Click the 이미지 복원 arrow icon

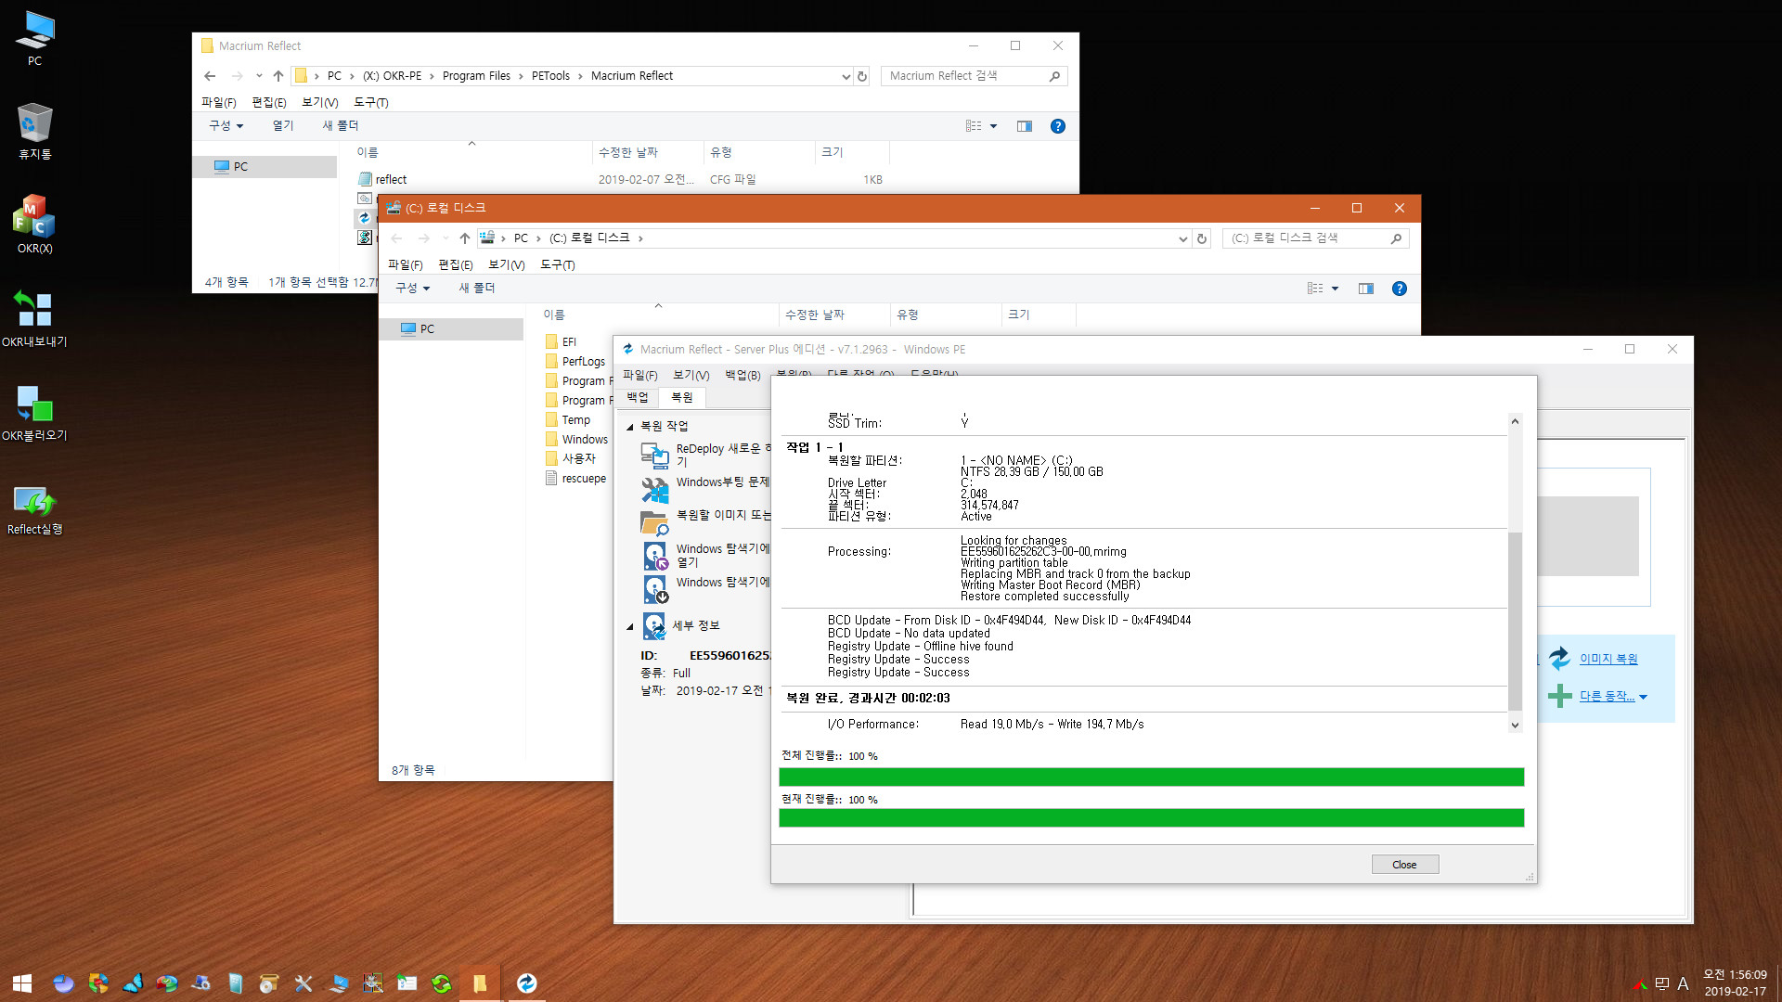(1560, 658)
